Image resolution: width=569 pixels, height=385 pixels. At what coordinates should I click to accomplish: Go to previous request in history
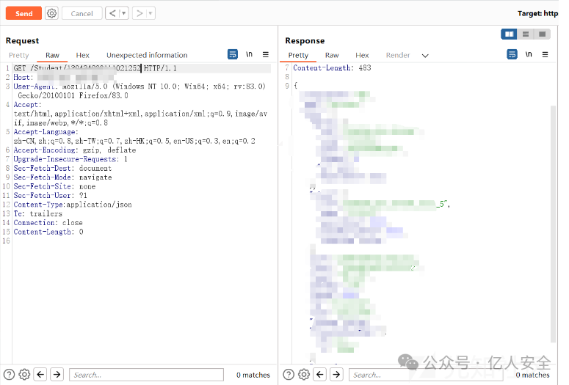[112, 13]
